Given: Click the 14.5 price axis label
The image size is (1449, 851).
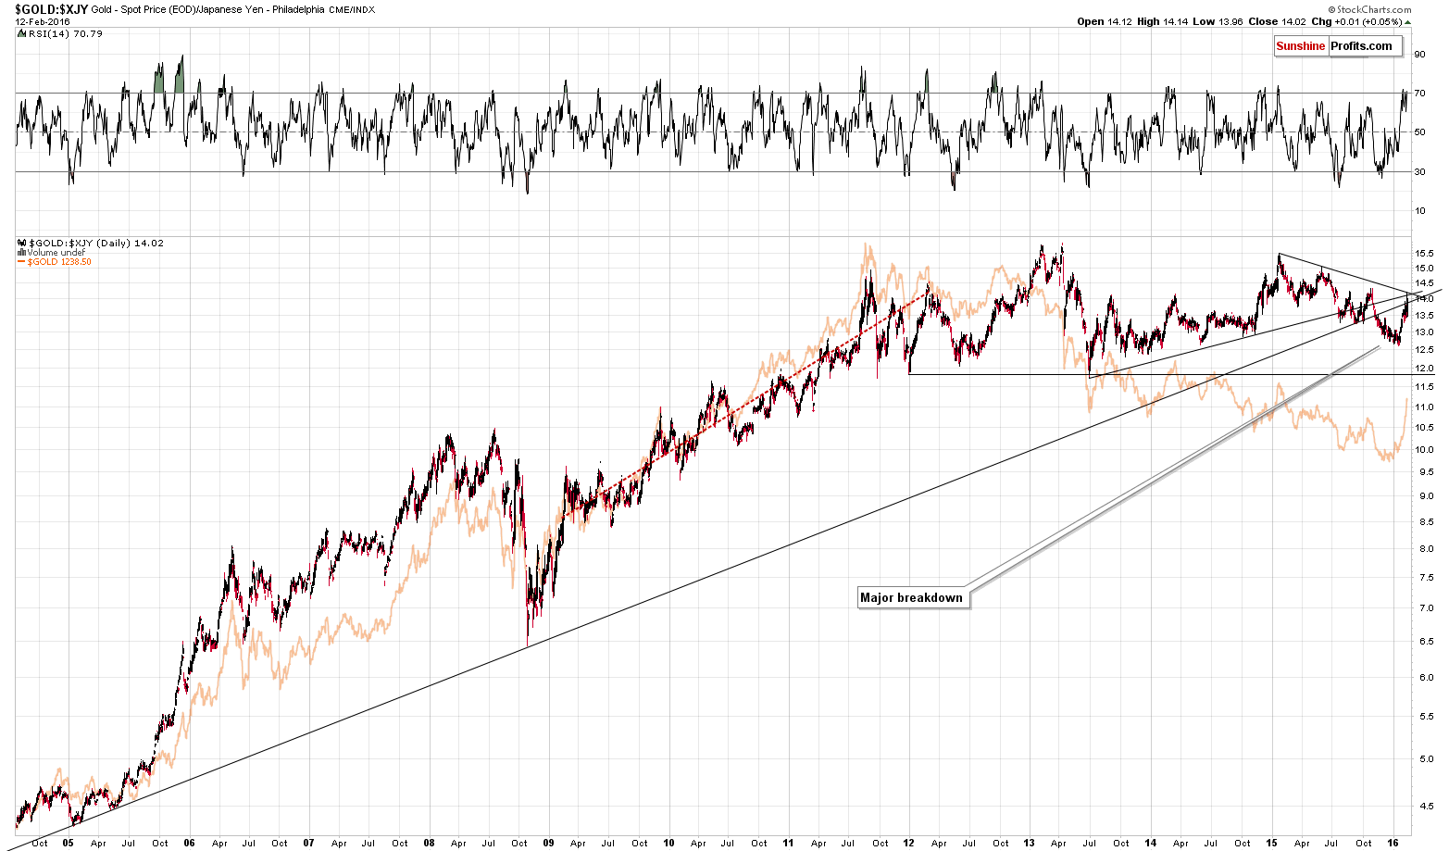Looking at the screenshot, I should (x=1422, y=283).
